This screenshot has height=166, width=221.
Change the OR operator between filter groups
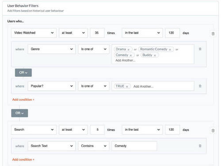(x=19, y=113)
